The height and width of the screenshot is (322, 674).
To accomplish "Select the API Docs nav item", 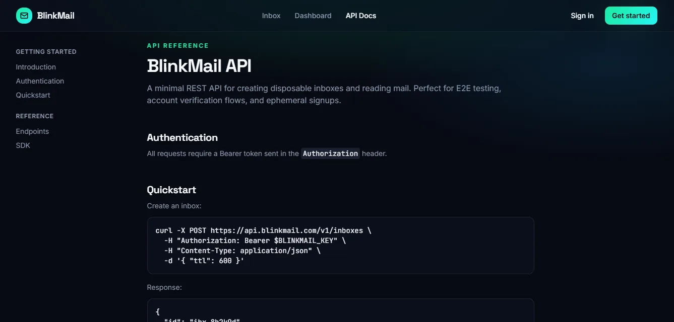I will coord(361,16).
